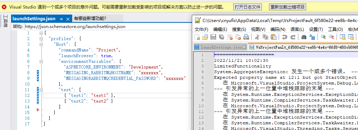Click the Save icon in Notepad++ toolbar
The width and height of the screenshot is (358, 130).
[x=213, y=37]
